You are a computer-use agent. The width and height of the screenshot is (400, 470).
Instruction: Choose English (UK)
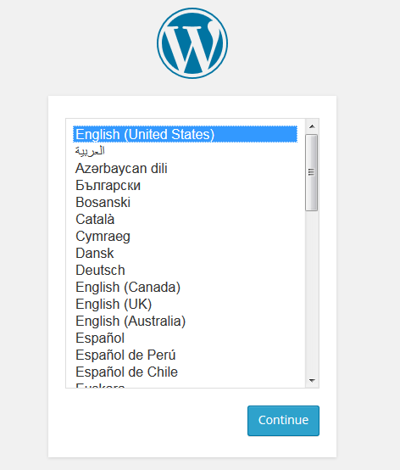click(185, 304)
